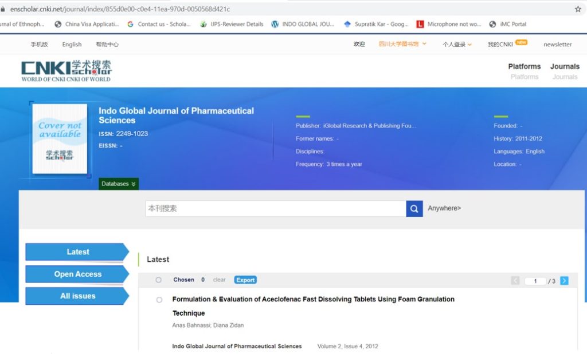Open the 四川大学图书馆 institution dropdown
Image resolution: width=587 pixels, height=354 pixels.
click(x=402, y=44)
